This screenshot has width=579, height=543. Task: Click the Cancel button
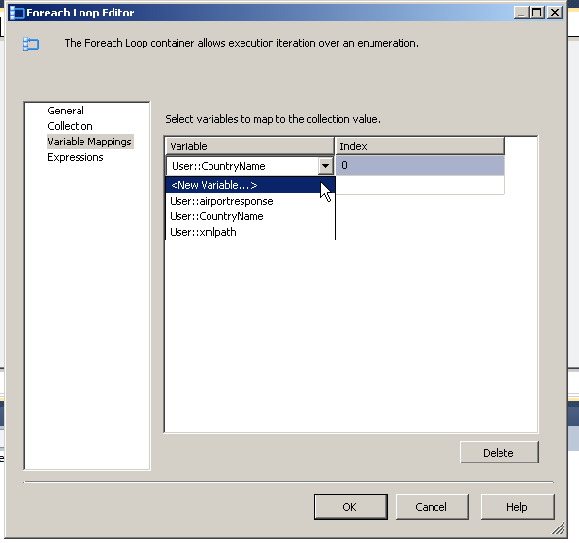coord(432,507)
